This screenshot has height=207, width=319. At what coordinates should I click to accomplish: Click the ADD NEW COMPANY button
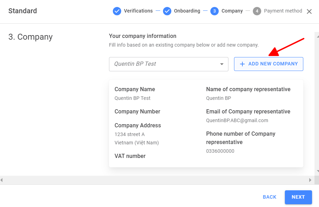[x=269, y=64]
